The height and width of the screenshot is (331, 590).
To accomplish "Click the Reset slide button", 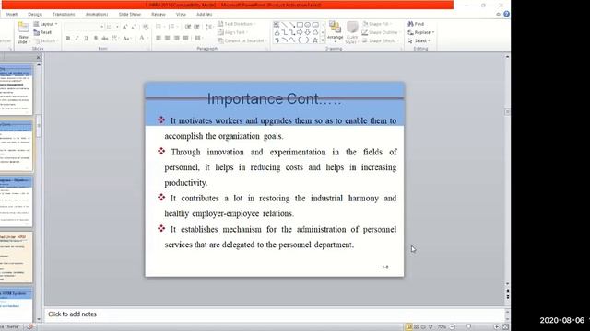I will (x=42, y=33).
